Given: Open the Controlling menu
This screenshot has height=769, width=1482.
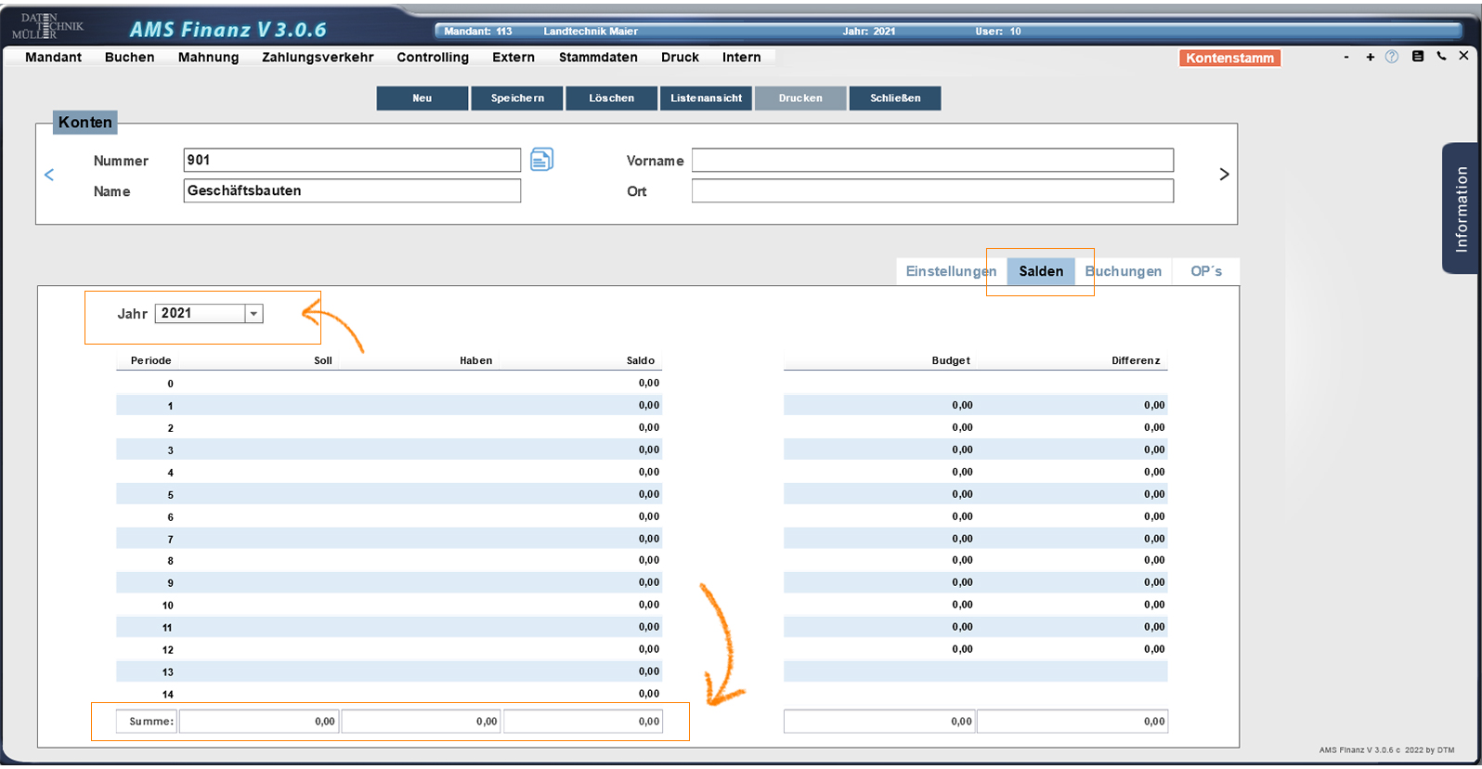Looking at the screenshot, I should (433, 58).
